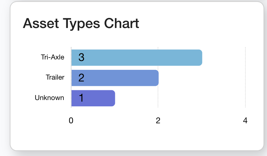Click the Unknown category label
Image resolution: width=267 pixels, height=156 pixels.
tap(49, 98)
